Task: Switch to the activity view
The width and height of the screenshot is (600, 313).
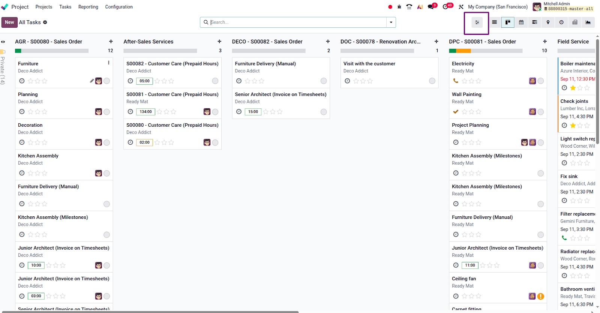Action: pyautogui.click(x=561, y=22)
